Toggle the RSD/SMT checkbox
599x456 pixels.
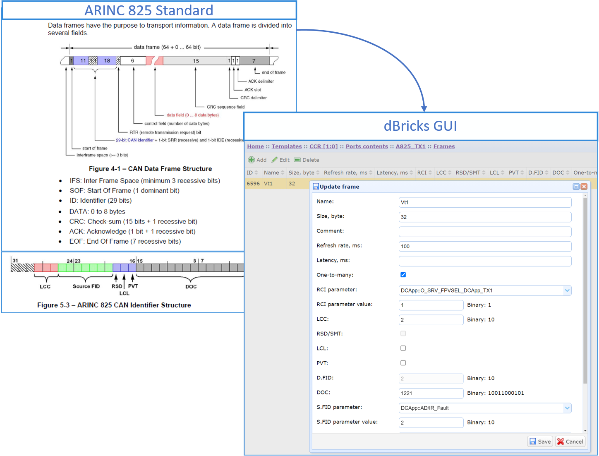click(403, 334)
